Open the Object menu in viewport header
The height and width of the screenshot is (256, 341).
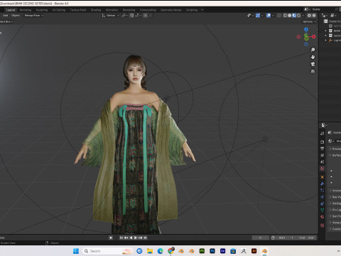point(16,16)
